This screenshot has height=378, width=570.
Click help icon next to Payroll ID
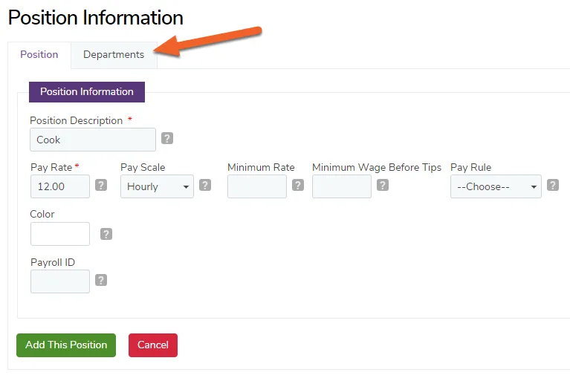[101, 280]
